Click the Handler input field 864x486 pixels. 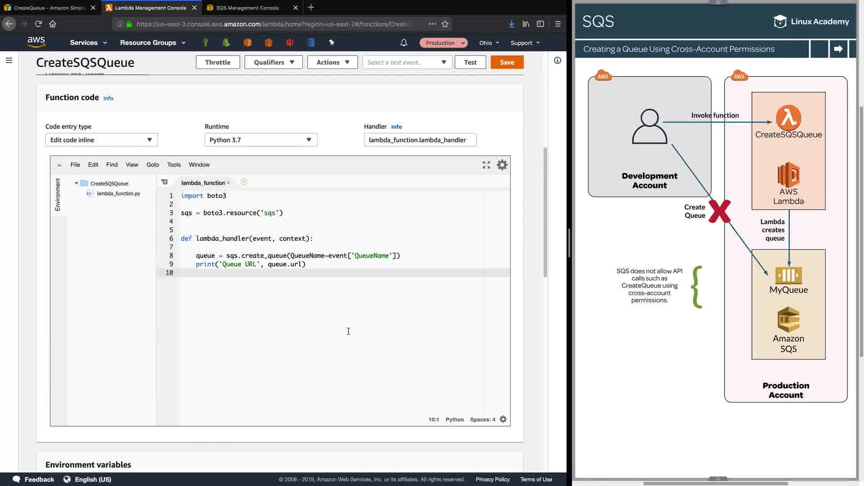click(x=419, y=140)
